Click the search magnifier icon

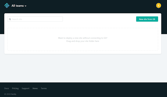(10, 19)
